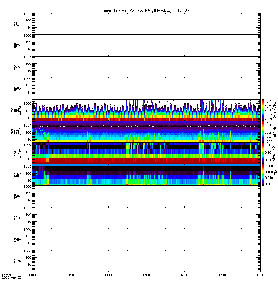Click the "0.010" value on <|nT|> color bar
Image resolution: width=278 pixels, height=296 pixels.
tap(269, 178)
